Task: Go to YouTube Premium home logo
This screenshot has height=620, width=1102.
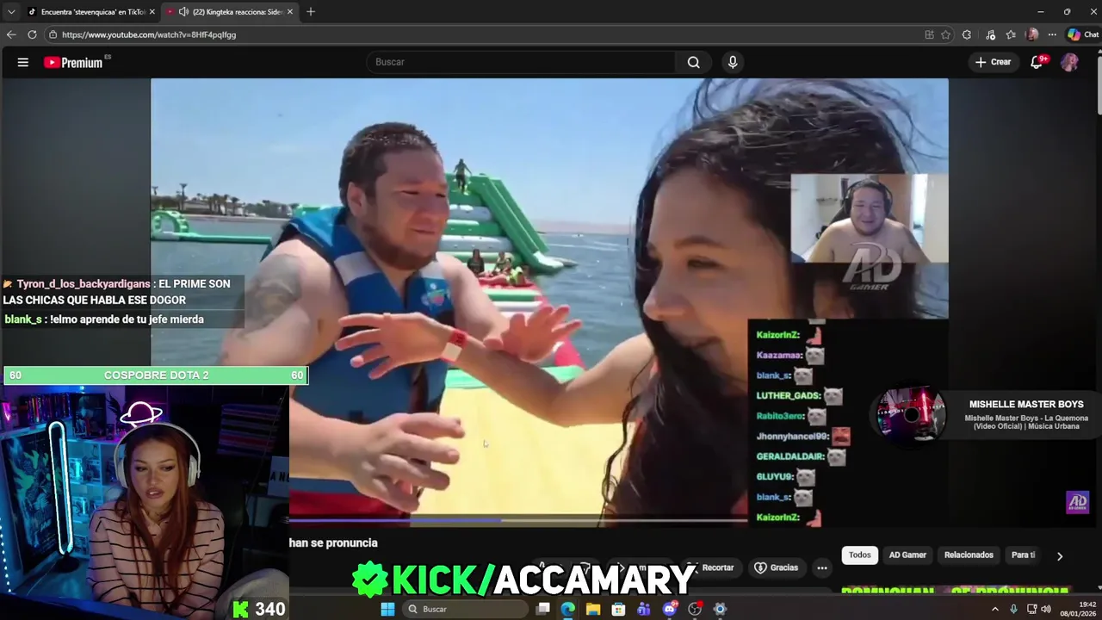Action: pyautogui.click(x=75, y=62)
